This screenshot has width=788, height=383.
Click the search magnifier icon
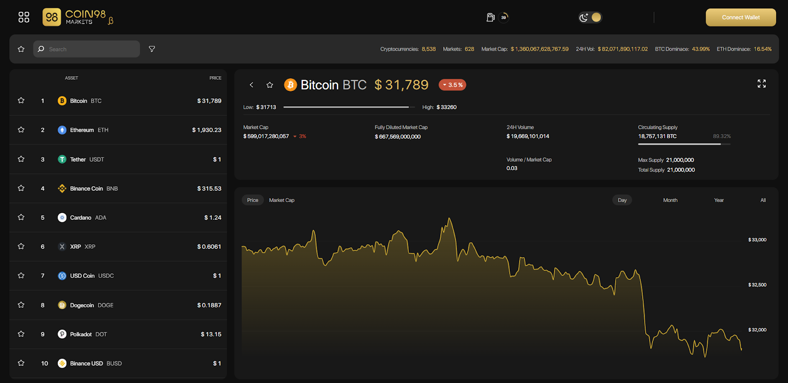(x=41, y=49)
